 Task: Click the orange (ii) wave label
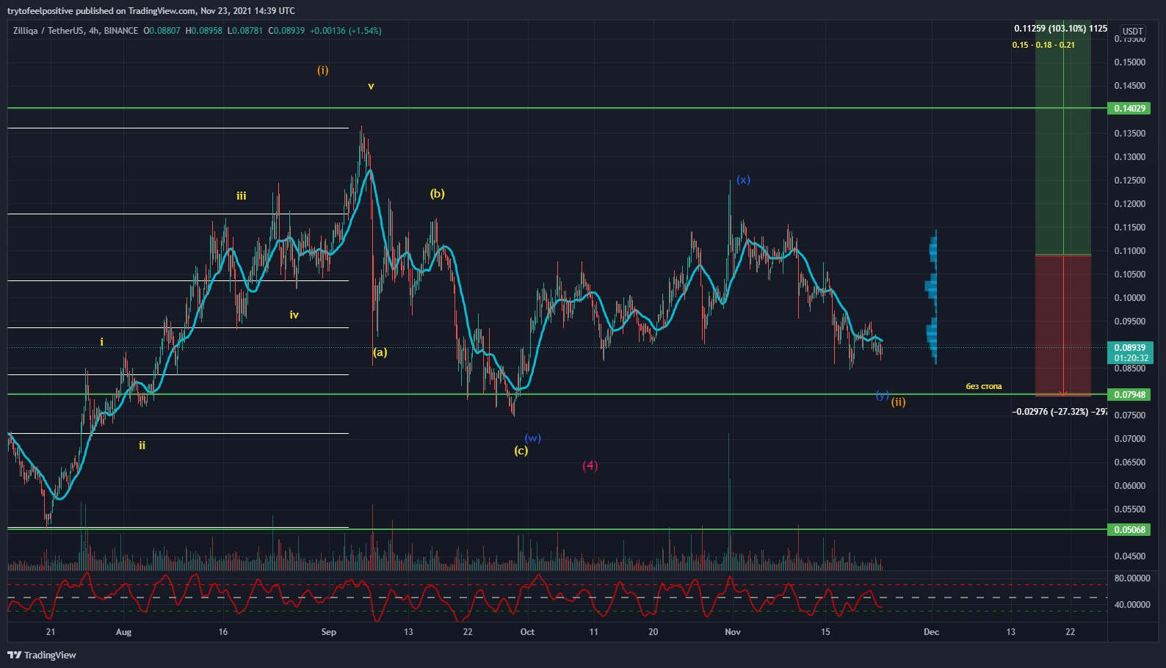coord(899,402)
